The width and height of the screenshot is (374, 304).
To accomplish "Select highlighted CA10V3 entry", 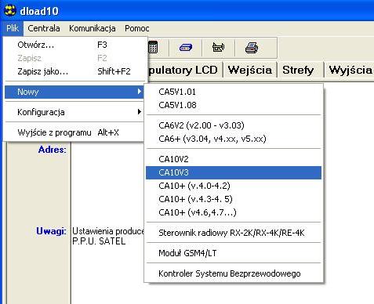I will click(x=234, y=172).
